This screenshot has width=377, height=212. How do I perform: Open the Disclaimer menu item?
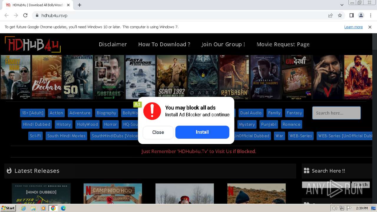113,44
